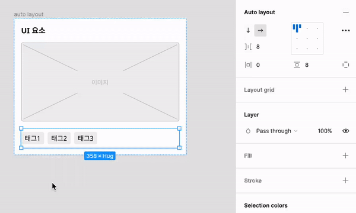356x213 pixels.
Task: Click the vertical padding icon
Action: pos(297,65)
